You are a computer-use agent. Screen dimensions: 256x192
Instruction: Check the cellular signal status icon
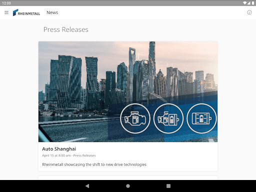point(249,3)
